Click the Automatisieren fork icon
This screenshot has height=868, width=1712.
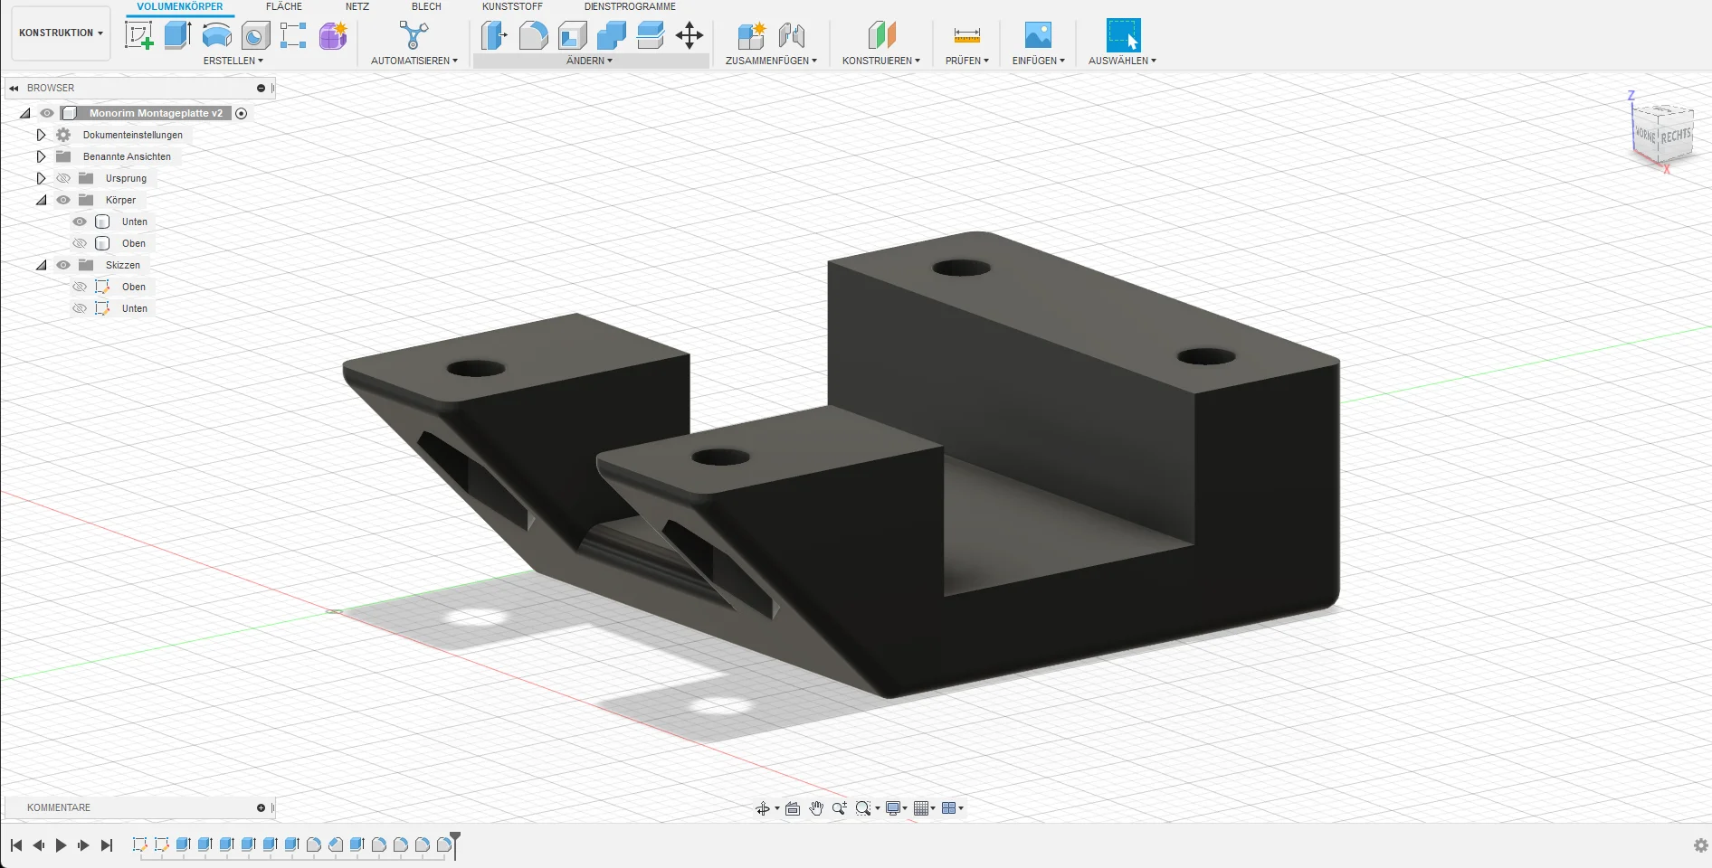(414, 35)
